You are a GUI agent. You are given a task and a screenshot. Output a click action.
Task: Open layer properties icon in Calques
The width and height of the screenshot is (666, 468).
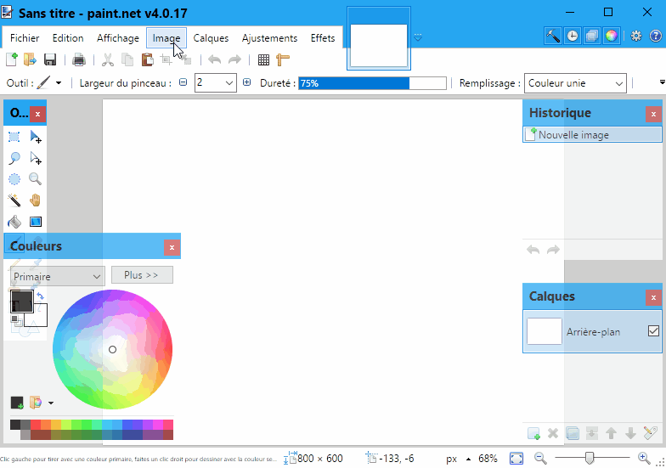click(x=651, y=433)
